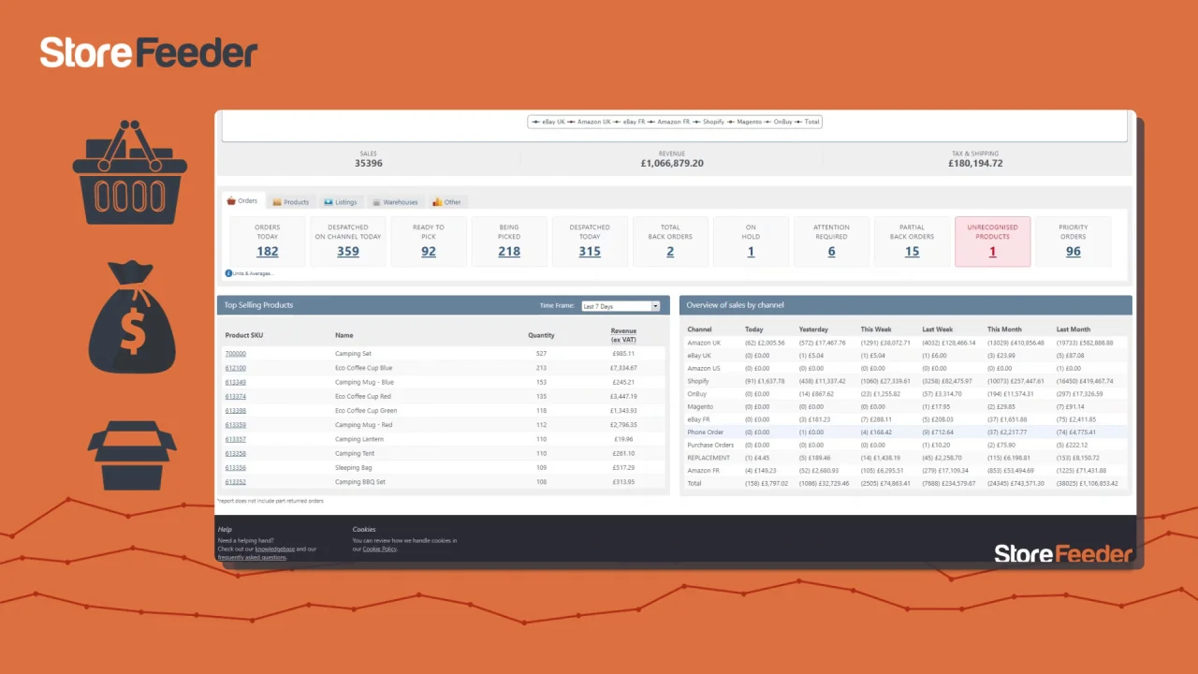The image size is (1198, 674).
Task: Click the Total revenue value £1,066,879.20
Action: [672, 163]
